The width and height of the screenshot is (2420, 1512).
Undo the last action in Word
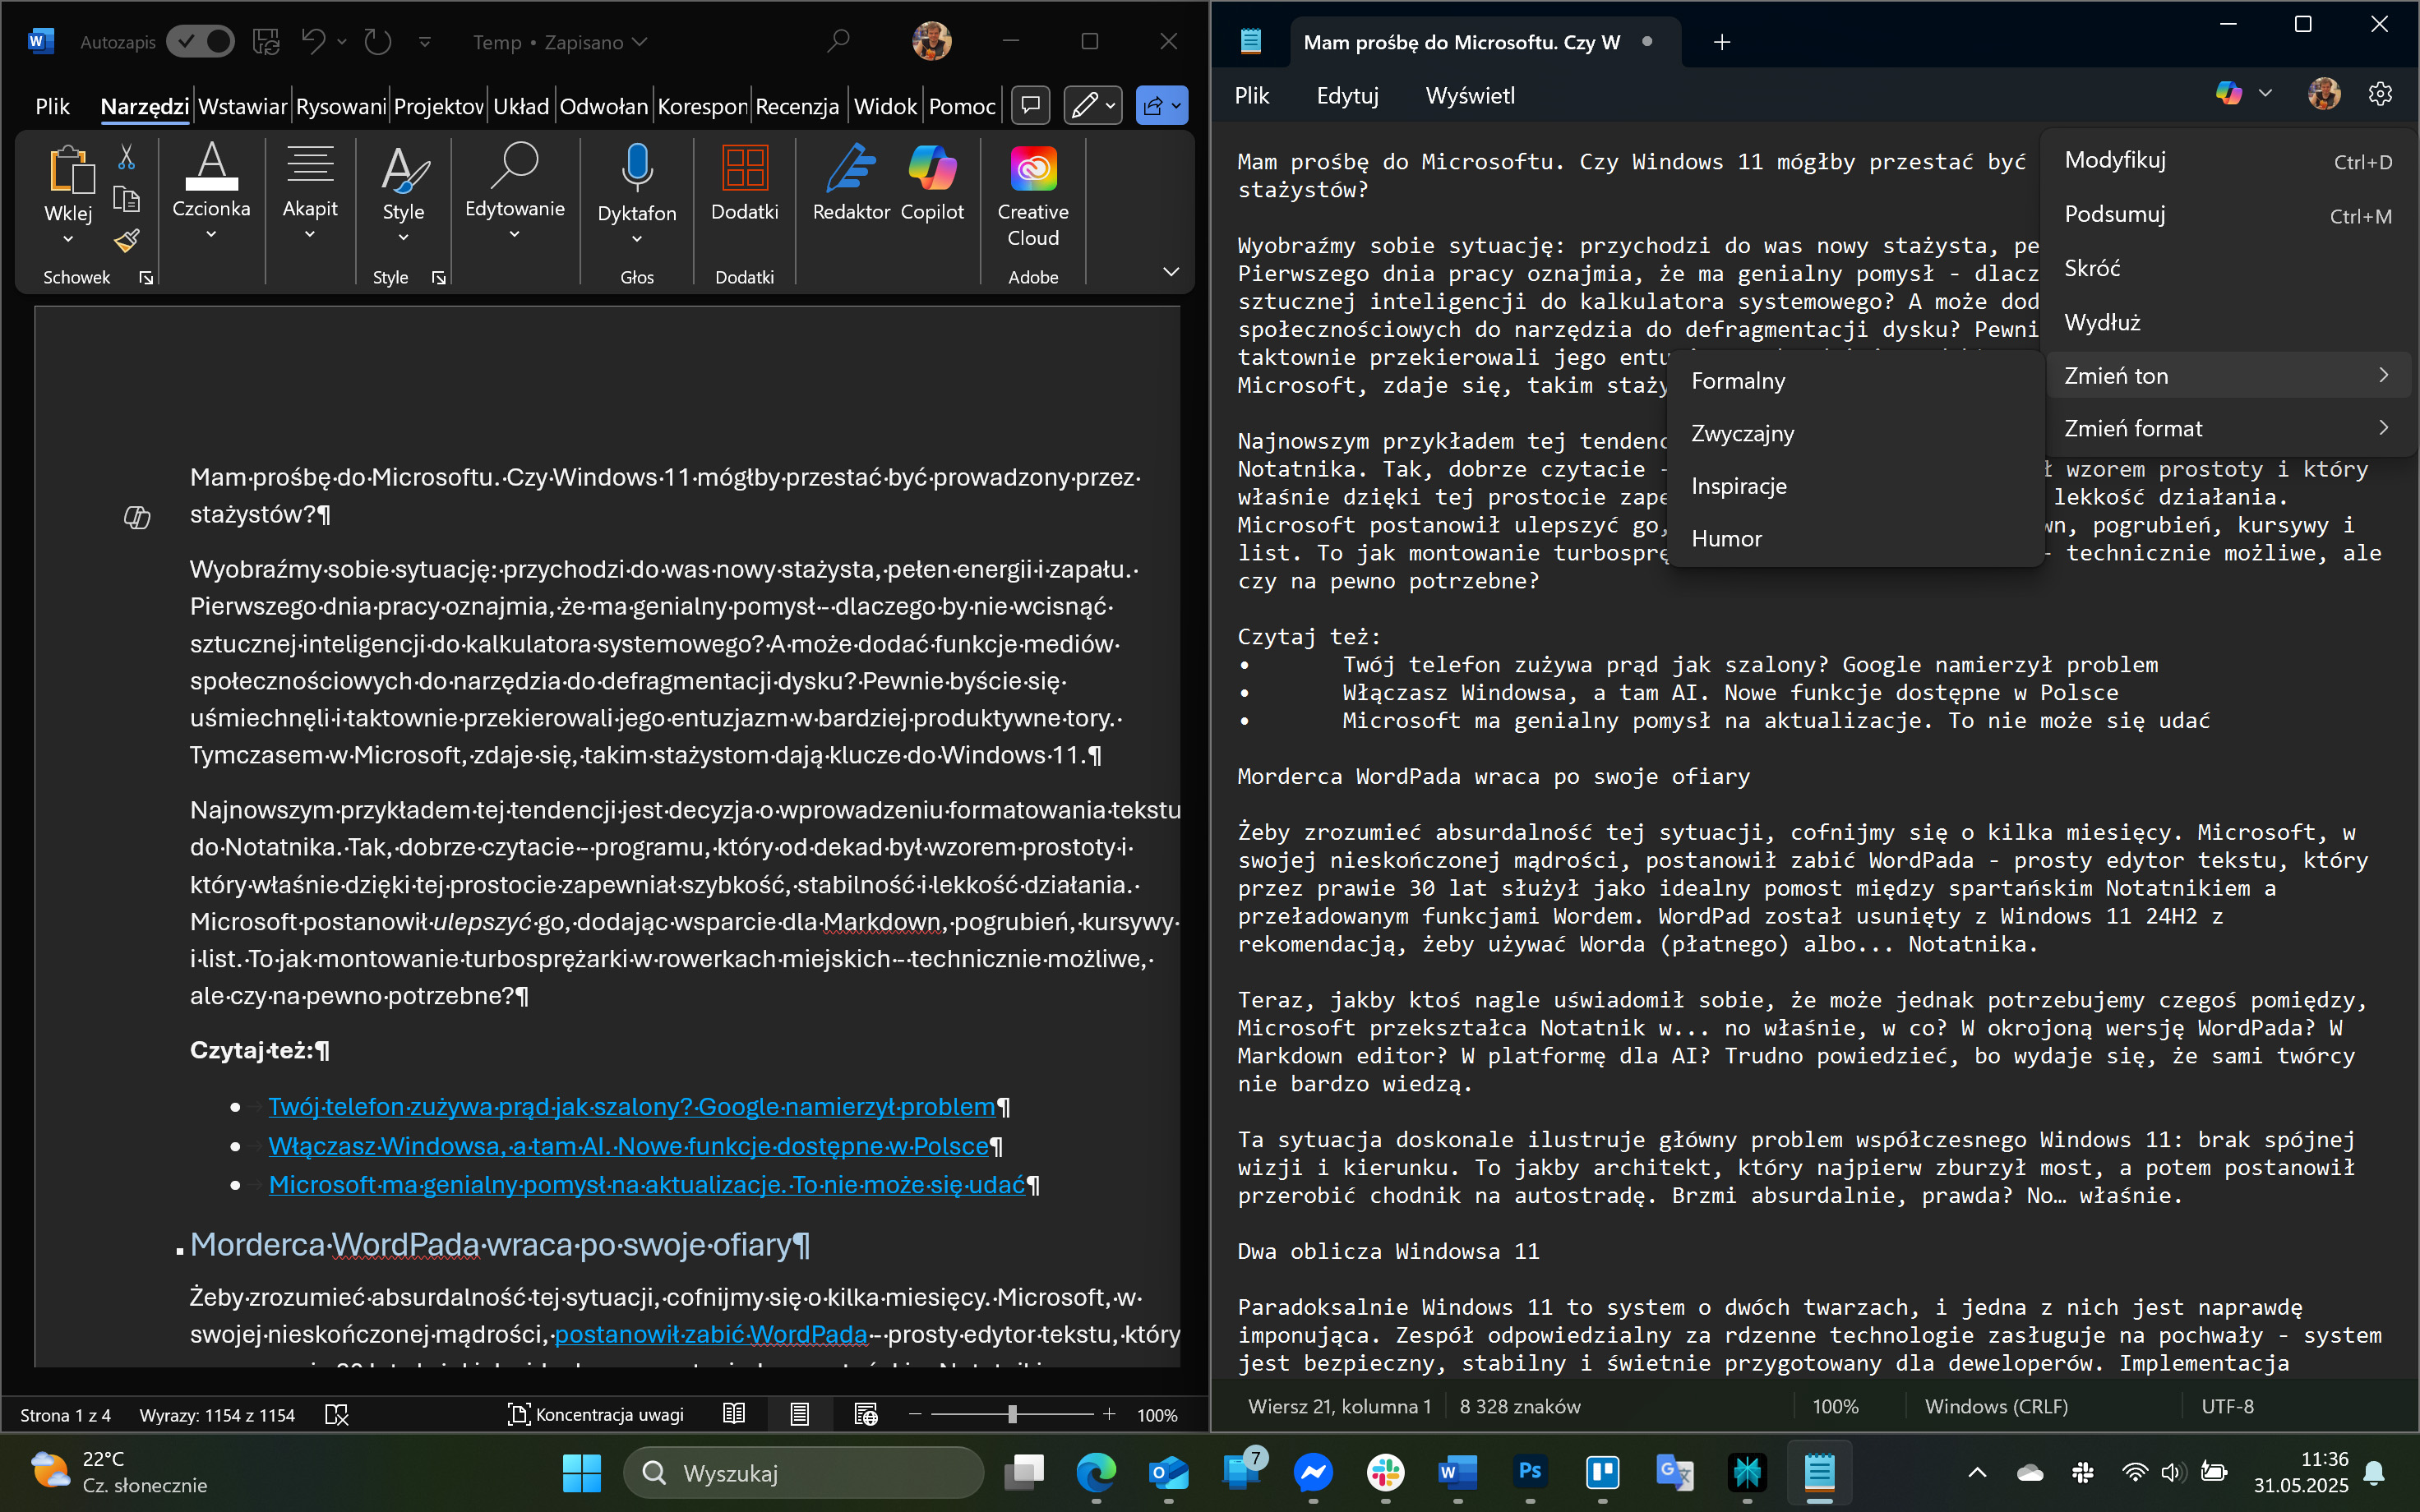(314, 42)
